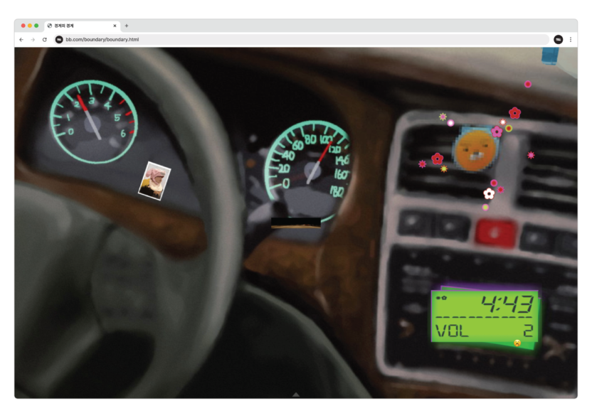The image size is (592, 418).
Task: Close the current browser tab
Action: pyautogui.click(x=115, y=26)
